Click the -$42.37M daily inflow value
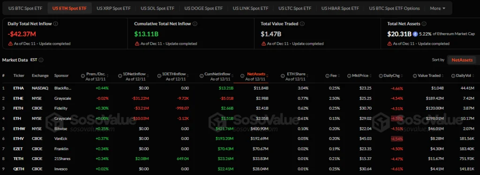 pos(22,34)
